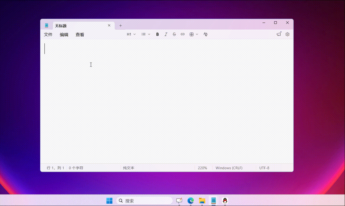Open the 查看 menu
Viewport: 345px width, 206px height.
(x=80, y=35)
